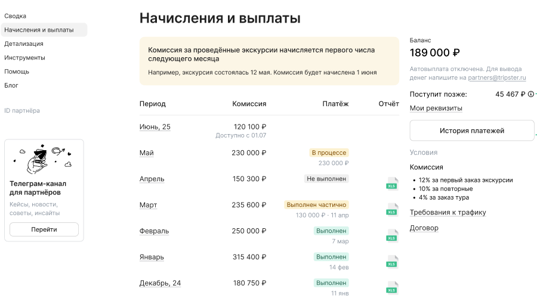
Task: Click the Telegram channel illustration
Action: [x=44, y=158]
